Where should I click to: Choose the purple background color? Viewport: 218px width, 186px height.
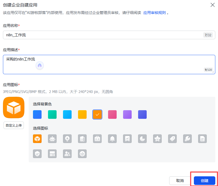[x=127, y=115]
